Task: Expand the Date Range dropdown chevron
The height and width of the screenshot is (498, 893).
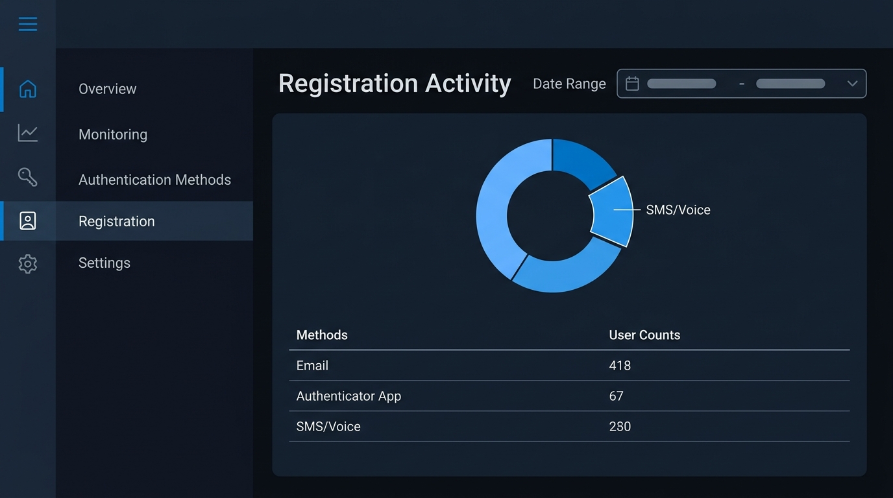Action: click(853, 84)
